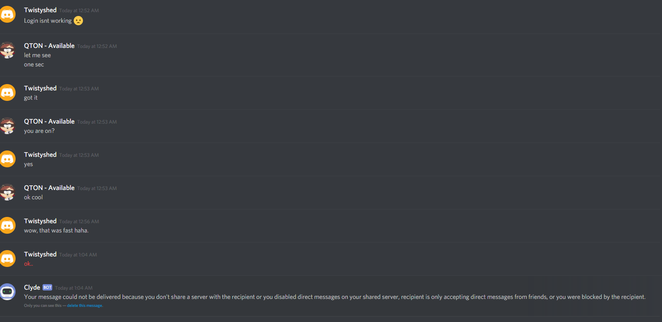This screenshot has width=662, height=322.
Task: View QTON avatar beside "ok cool"
Action: (x=7, y=192)
